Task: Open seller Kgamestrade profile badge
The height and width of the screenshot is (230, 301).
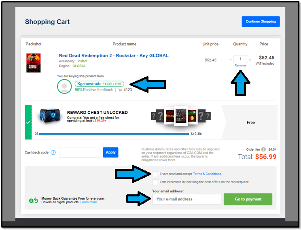Action: pos(100,84)
